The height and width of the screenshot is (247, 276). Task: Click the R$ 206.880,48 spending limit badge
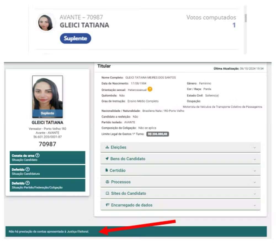click(158, 134)
